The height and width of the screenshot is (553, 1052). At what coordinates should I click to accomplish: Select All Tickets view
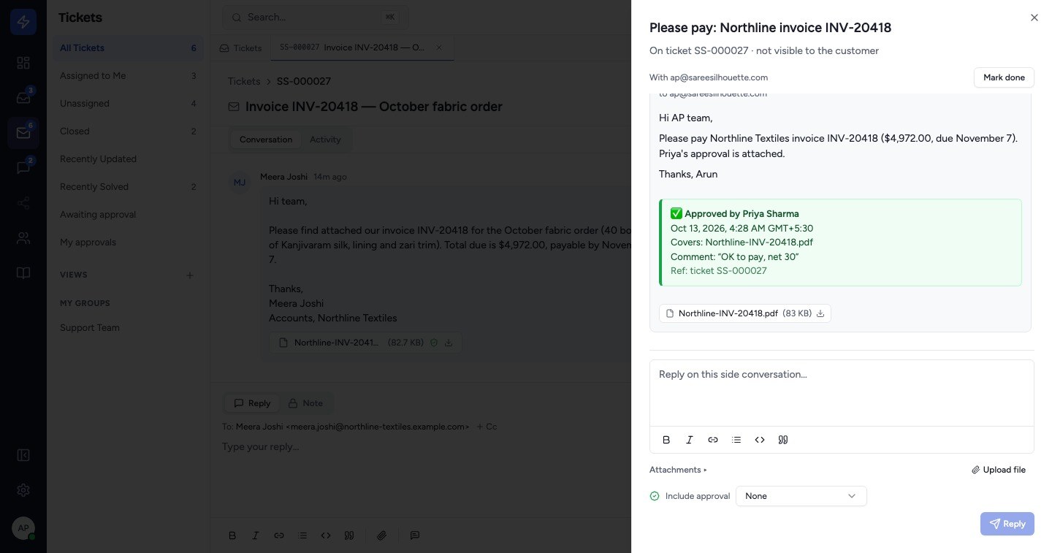pyautogui.click(x=128, y=48)
